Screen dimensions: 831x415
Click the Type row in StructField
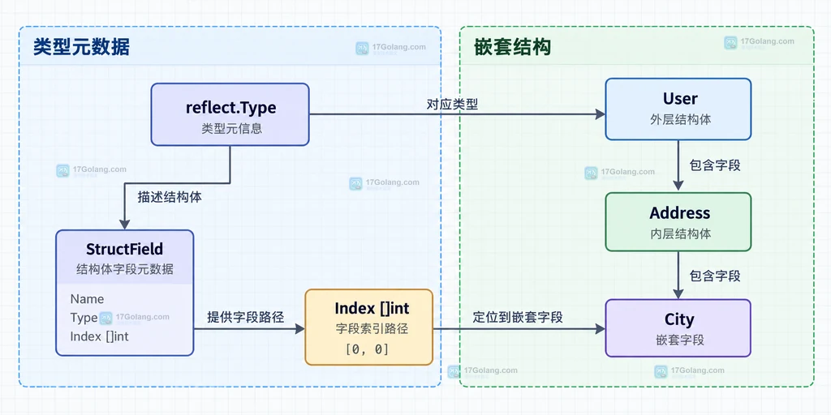click(x=84, y=318)
